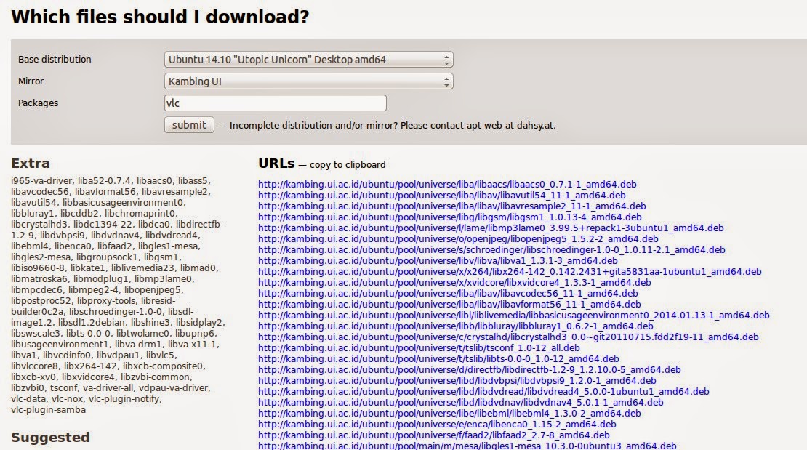Open the libbasicusageenvironment0 deb link
The width and height of the screenshot is (807, 450).
(513, 315)
